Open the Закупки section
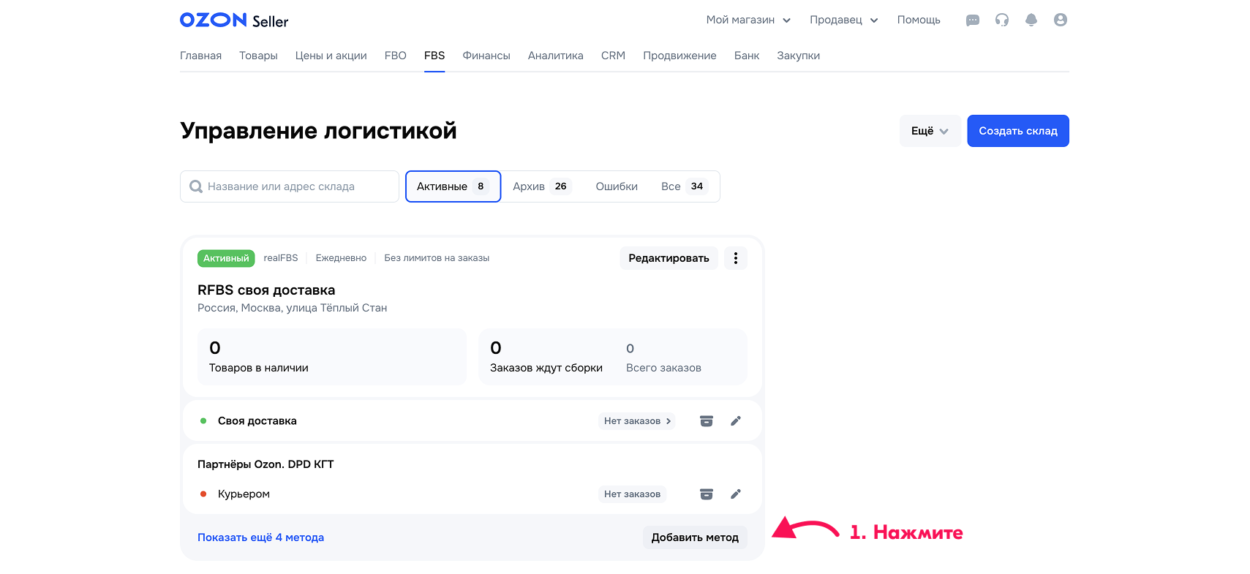 pyautogui.click(x=798, y=56)
